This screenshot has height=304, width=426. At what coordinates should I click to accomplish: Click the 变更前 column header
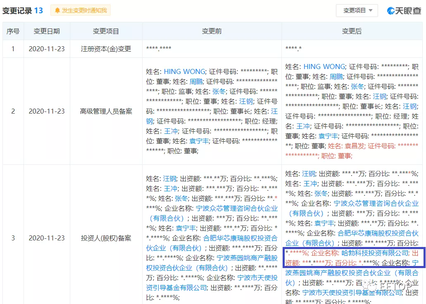click(212, 31)
